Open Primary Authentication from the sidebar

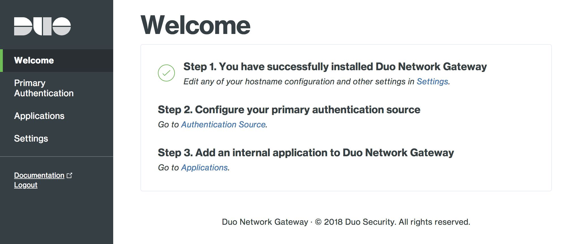(44, 88)
